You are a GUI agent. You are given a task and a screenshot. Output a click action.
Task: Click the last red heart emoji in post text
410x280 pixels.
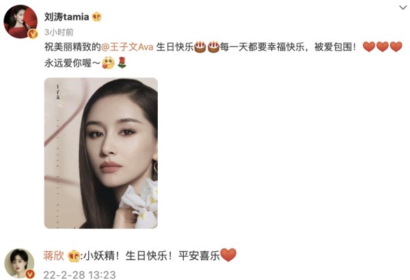click(x=396, y=47)
